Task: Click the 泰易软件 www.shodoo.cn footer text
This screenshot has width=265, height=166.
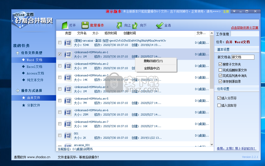Action: [x=32, y=157]
